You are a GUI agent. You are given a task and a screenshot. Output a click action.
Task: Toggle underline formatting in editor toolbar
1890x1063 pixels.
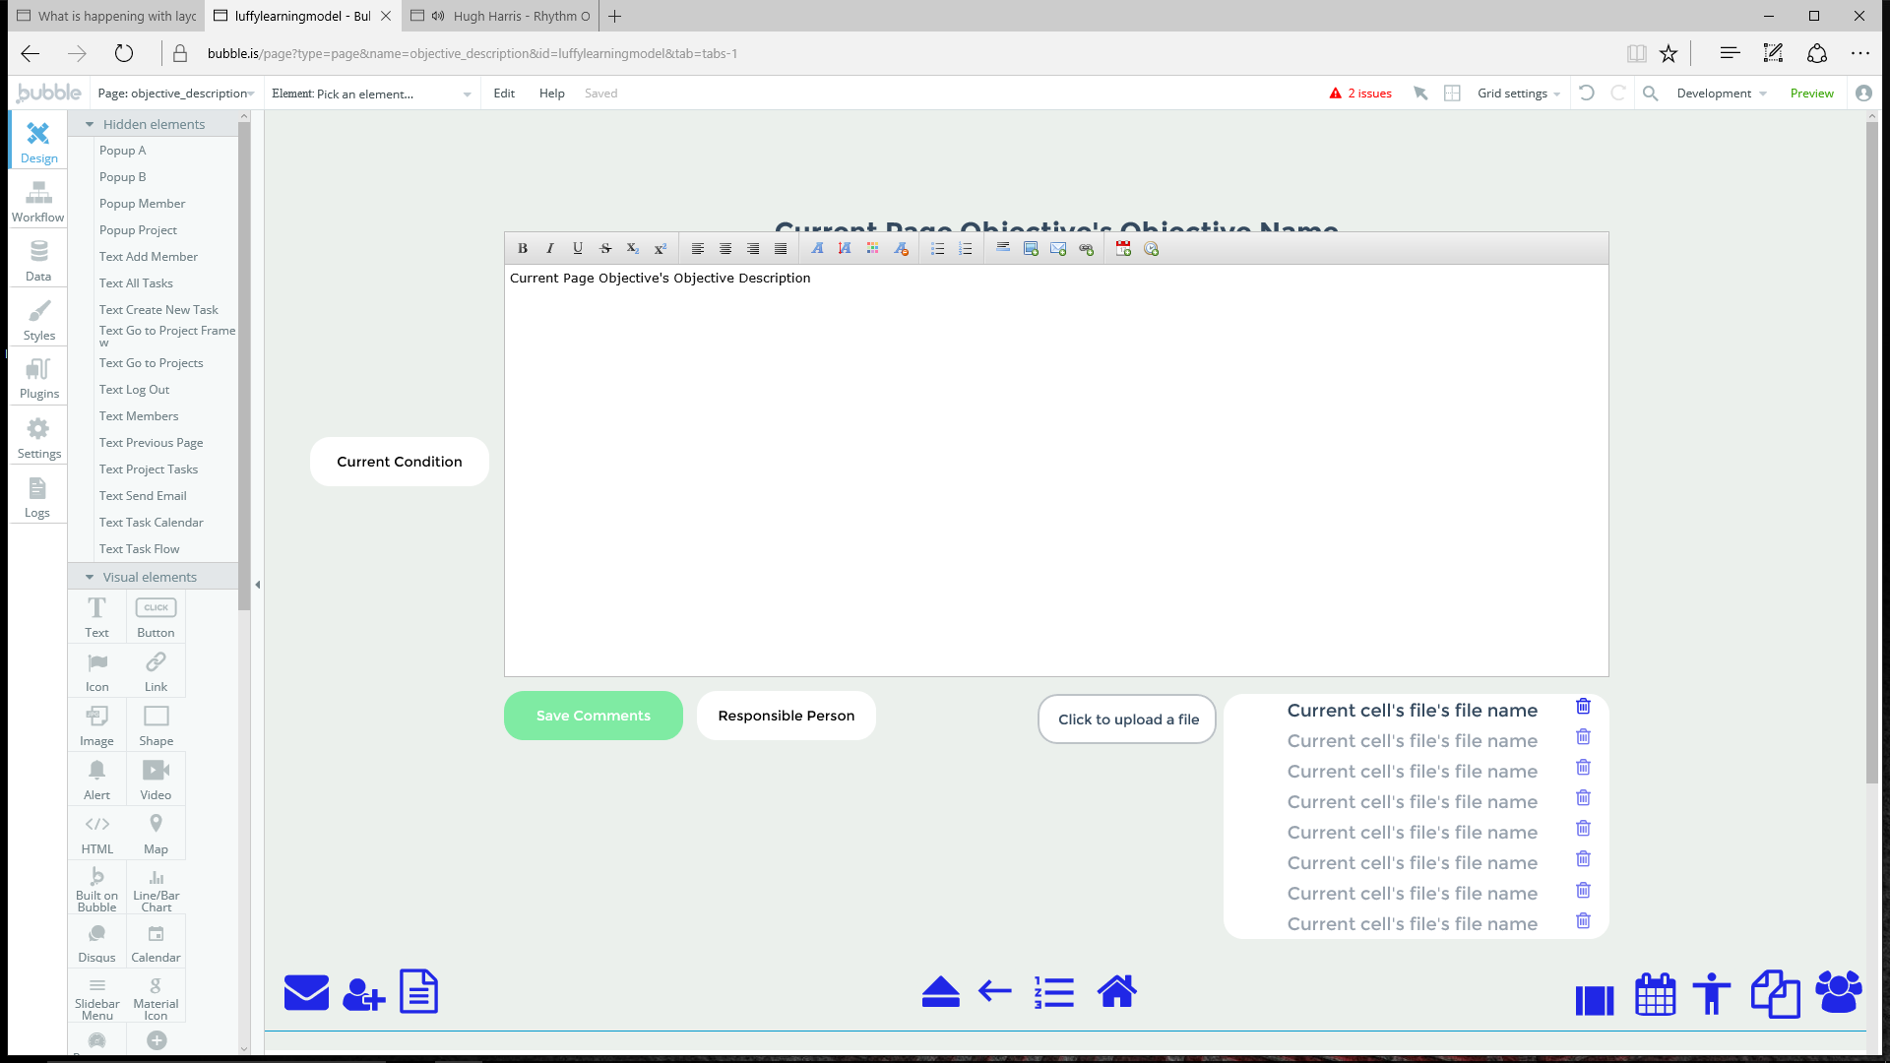[x=578, y=249]
